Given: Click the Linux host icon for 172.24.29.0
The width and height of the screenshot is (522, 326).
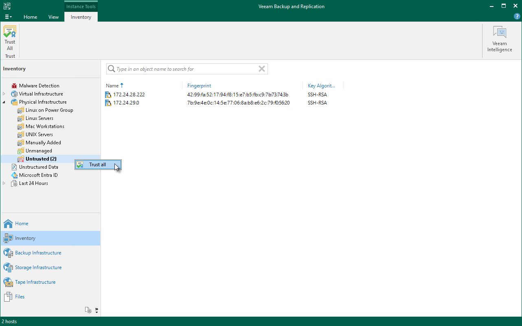Looking at the screenshot, I should pyautogui.click(x=108, y=103).
